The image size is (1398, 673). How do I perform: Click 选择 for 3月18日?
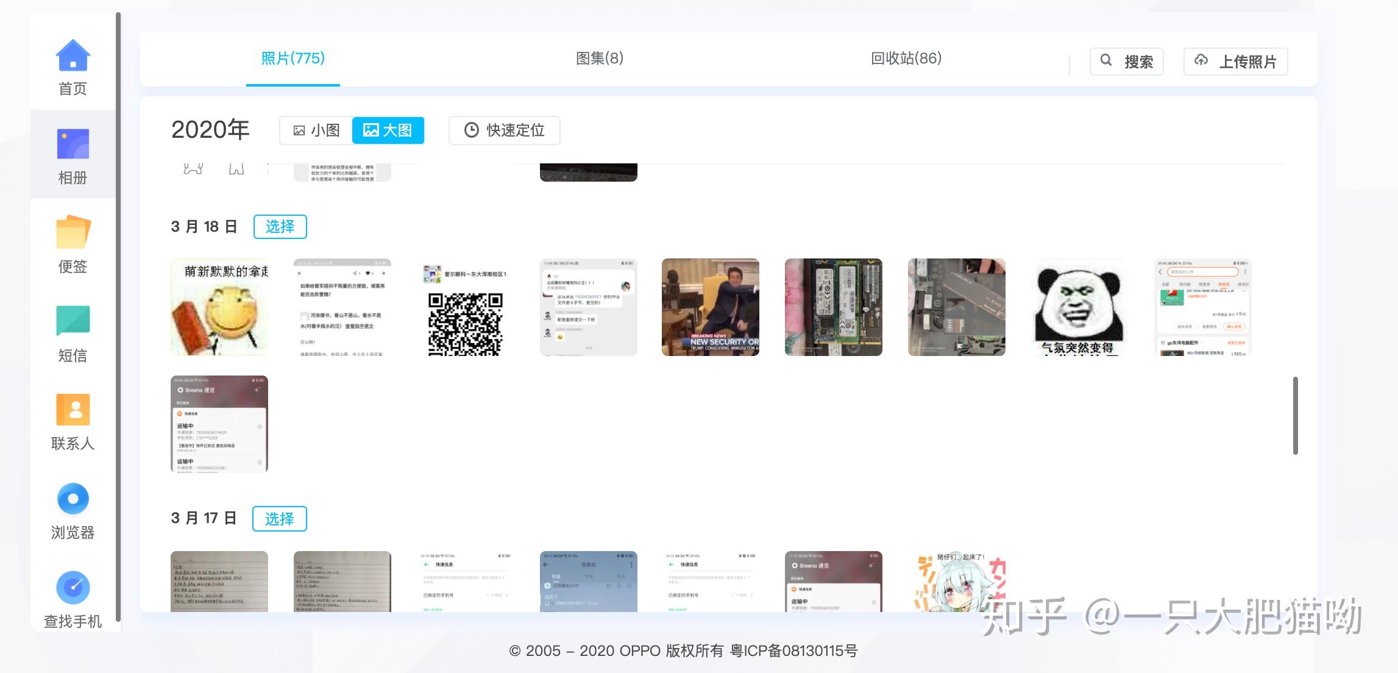(x=280, y=227)
